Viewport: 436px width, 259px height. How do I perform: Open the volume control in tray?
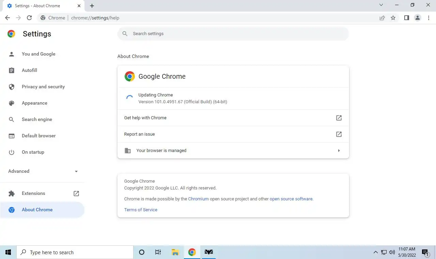click(x=392, y=252)
